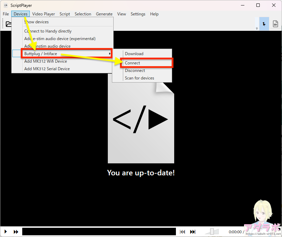Select Connect in the Intiface submenu

133,63
